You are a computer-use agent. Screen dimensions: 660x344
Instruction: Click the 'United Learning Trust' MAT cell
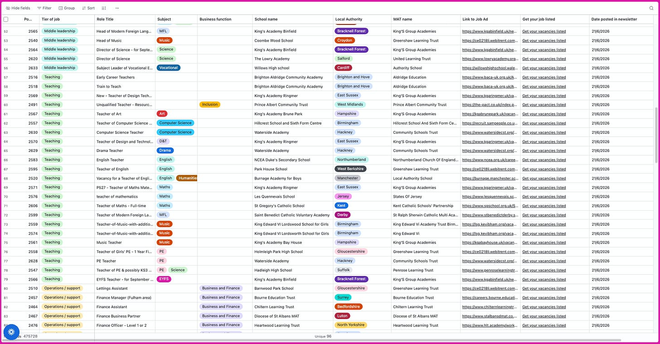click(426, 59)
